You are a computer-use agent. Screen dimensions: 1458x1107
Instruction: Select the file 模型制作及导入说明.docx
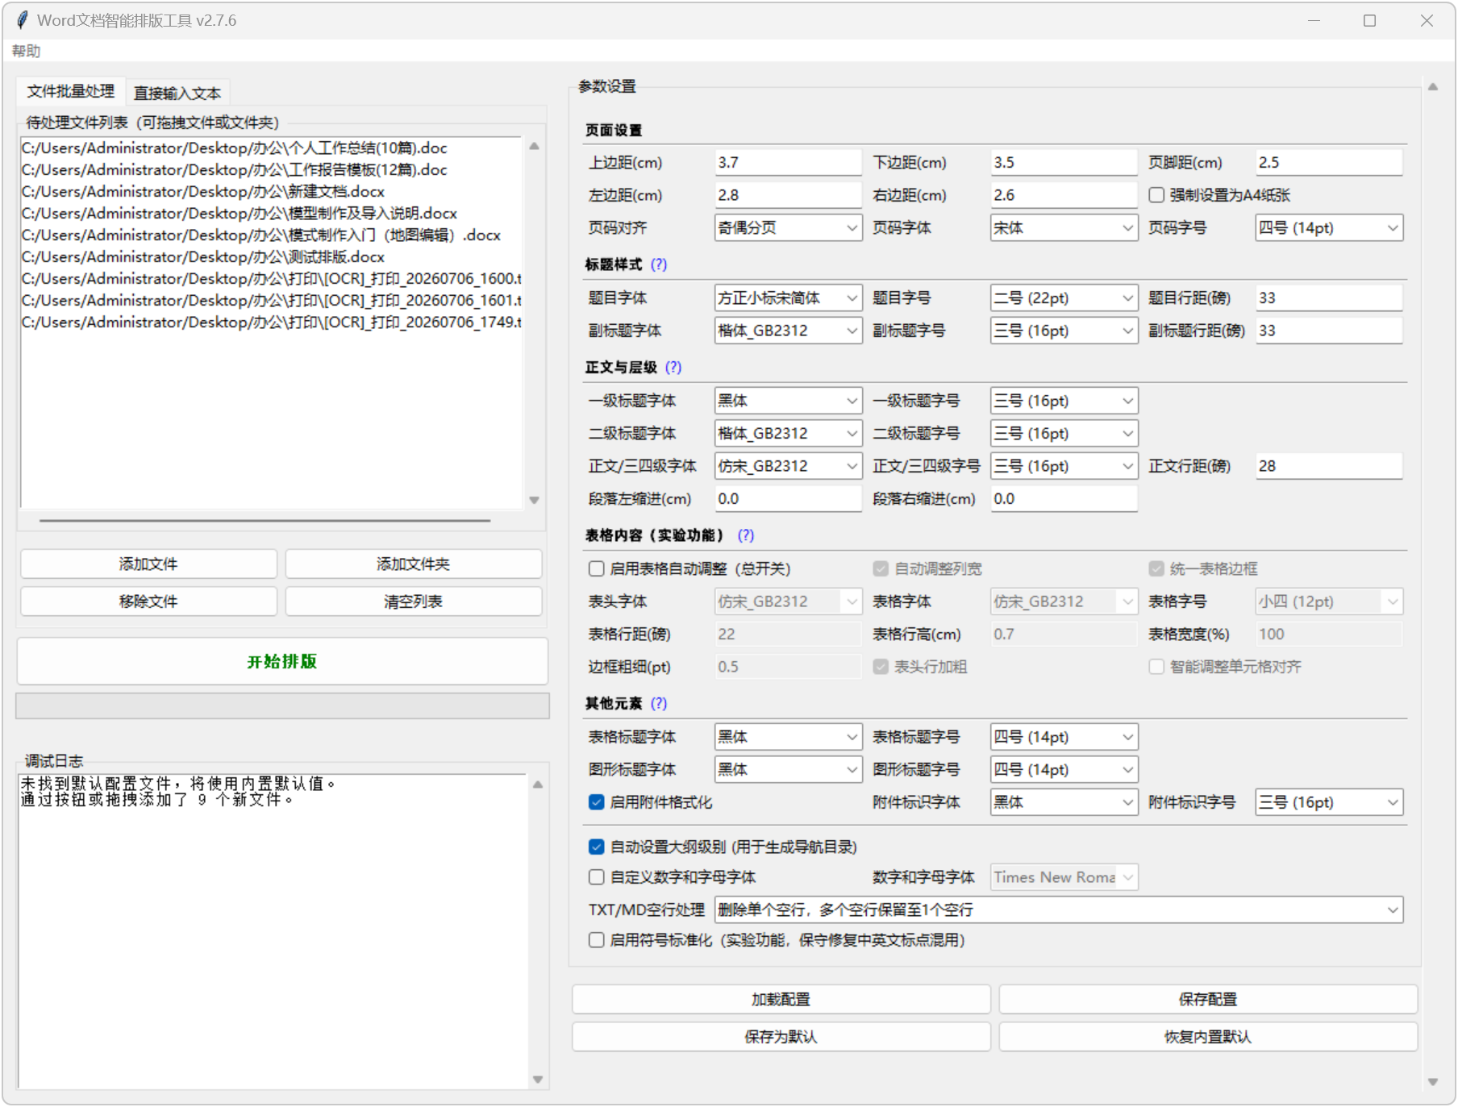(x=240, y=214)
